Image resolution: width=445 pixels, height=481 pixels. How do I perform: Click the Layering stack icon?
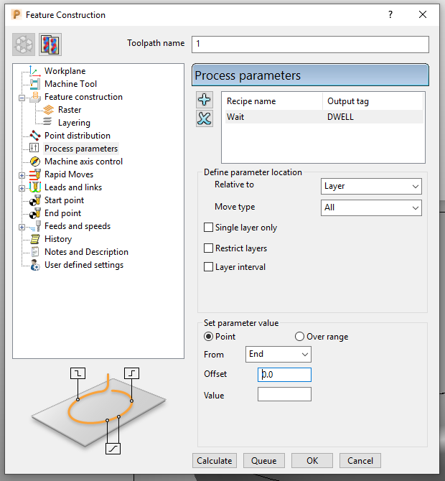click(x=47, y=122)
